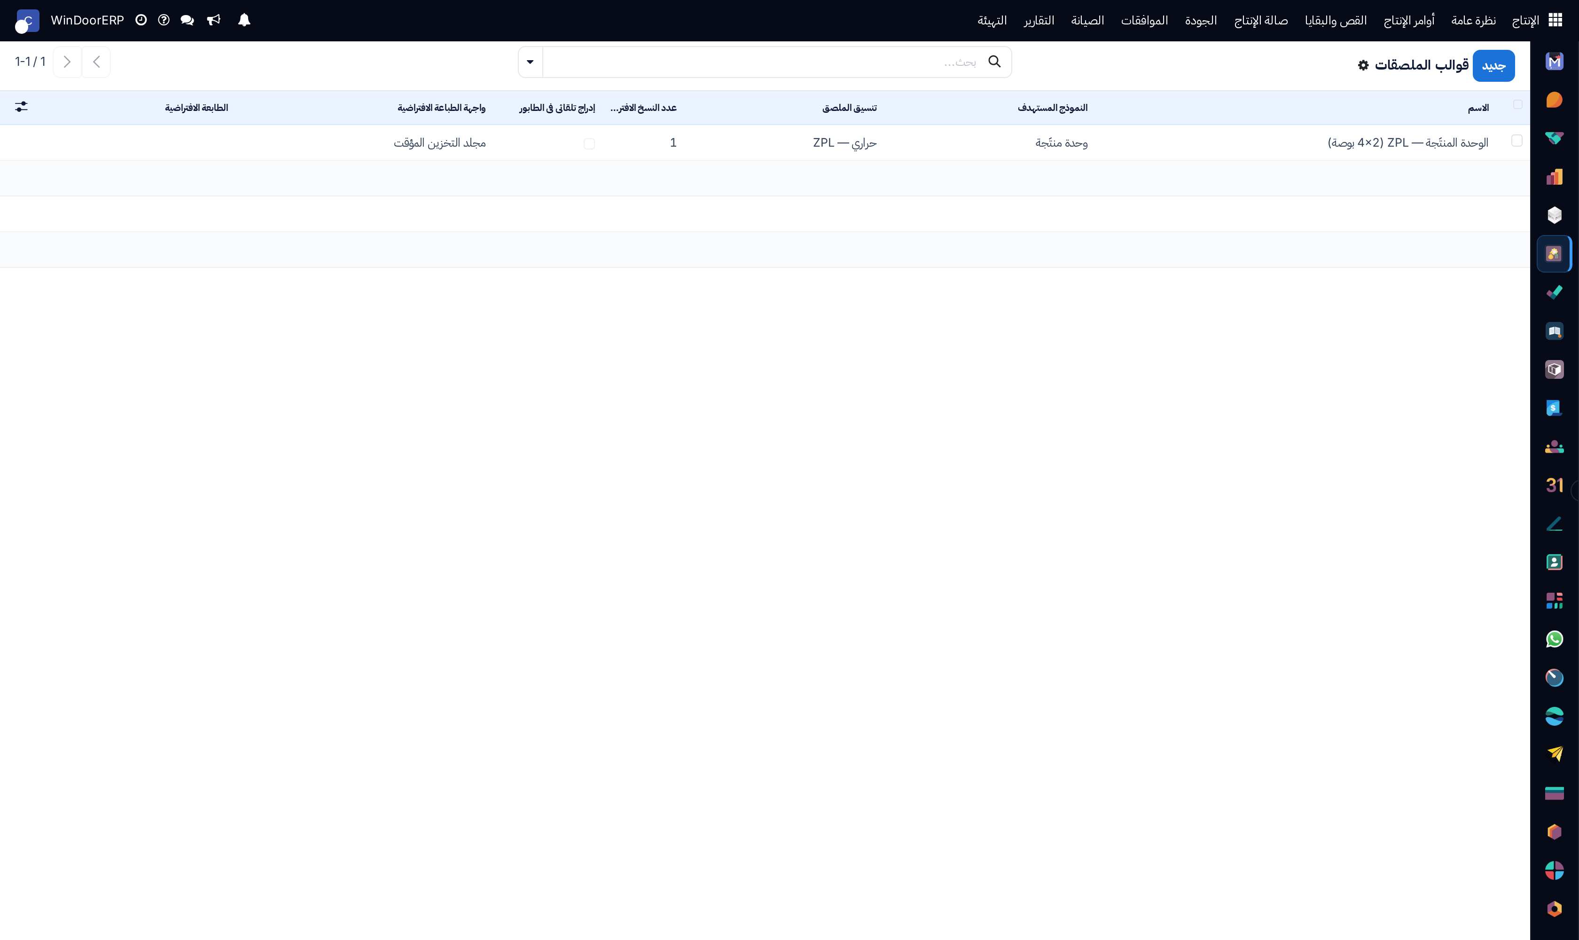Go to previous page arrow
The width and height of the screenshot is (1579, 940).
[96, 62]
